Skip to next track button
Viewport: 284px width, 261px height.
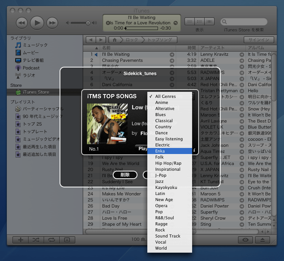52,23
